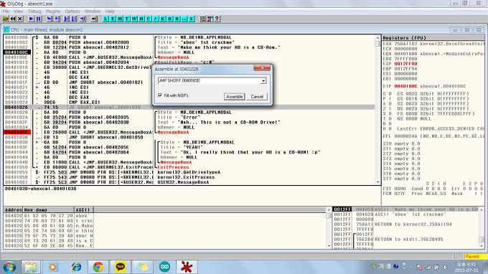Open the Help menu
488x274 pixels.
tap(111, 11)
